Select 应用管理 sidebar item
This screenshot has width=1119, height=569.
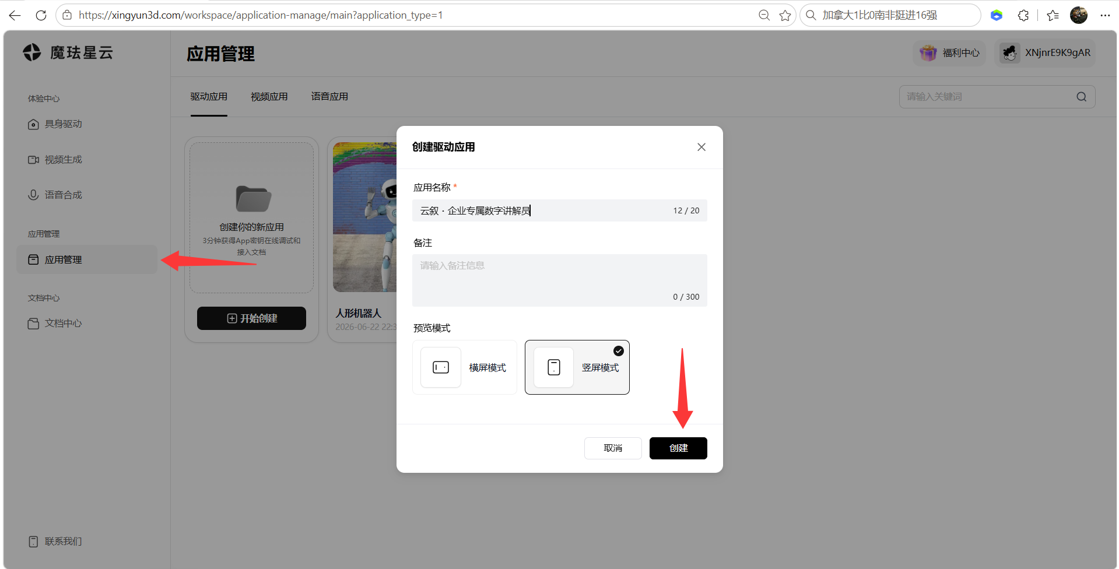[x=87, y=259]
